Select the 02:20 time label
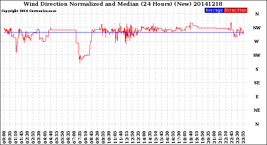 (x=27, y=137)
